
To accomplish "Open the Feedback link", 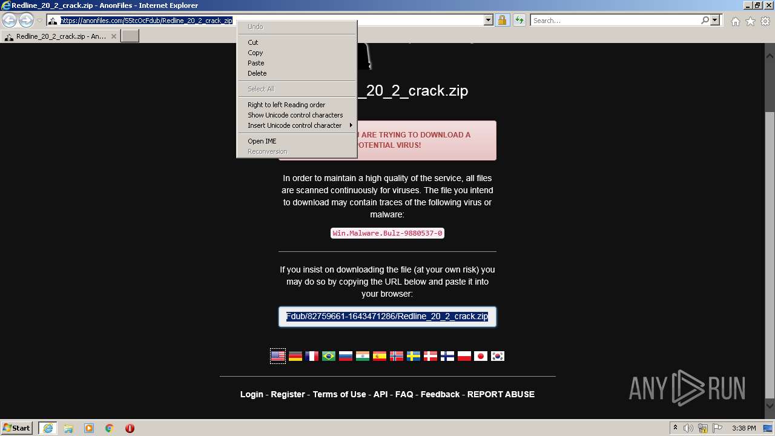I will (x=440, y=394).
